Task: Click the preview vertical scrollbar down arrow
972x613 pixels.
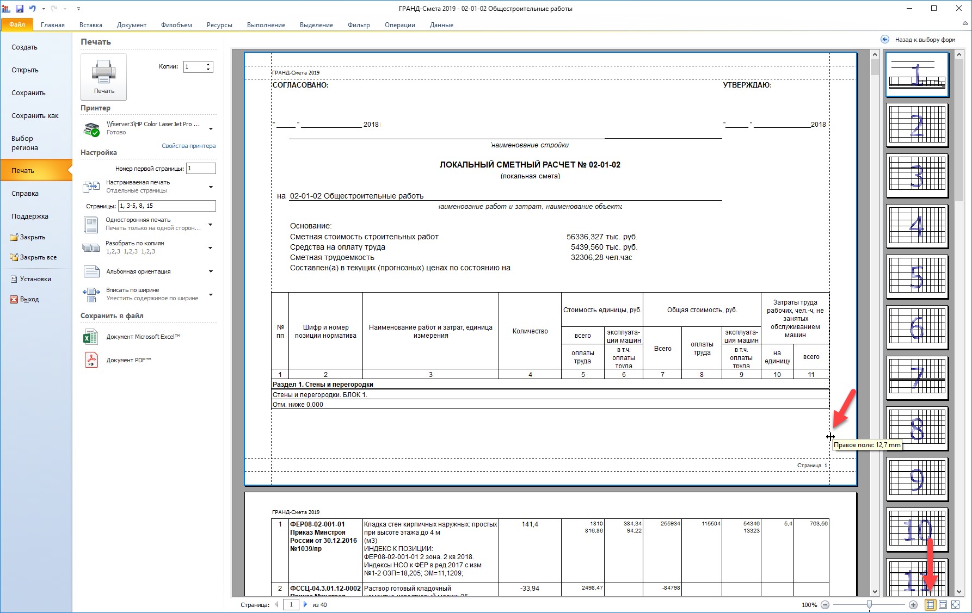Action: [875, 592]
